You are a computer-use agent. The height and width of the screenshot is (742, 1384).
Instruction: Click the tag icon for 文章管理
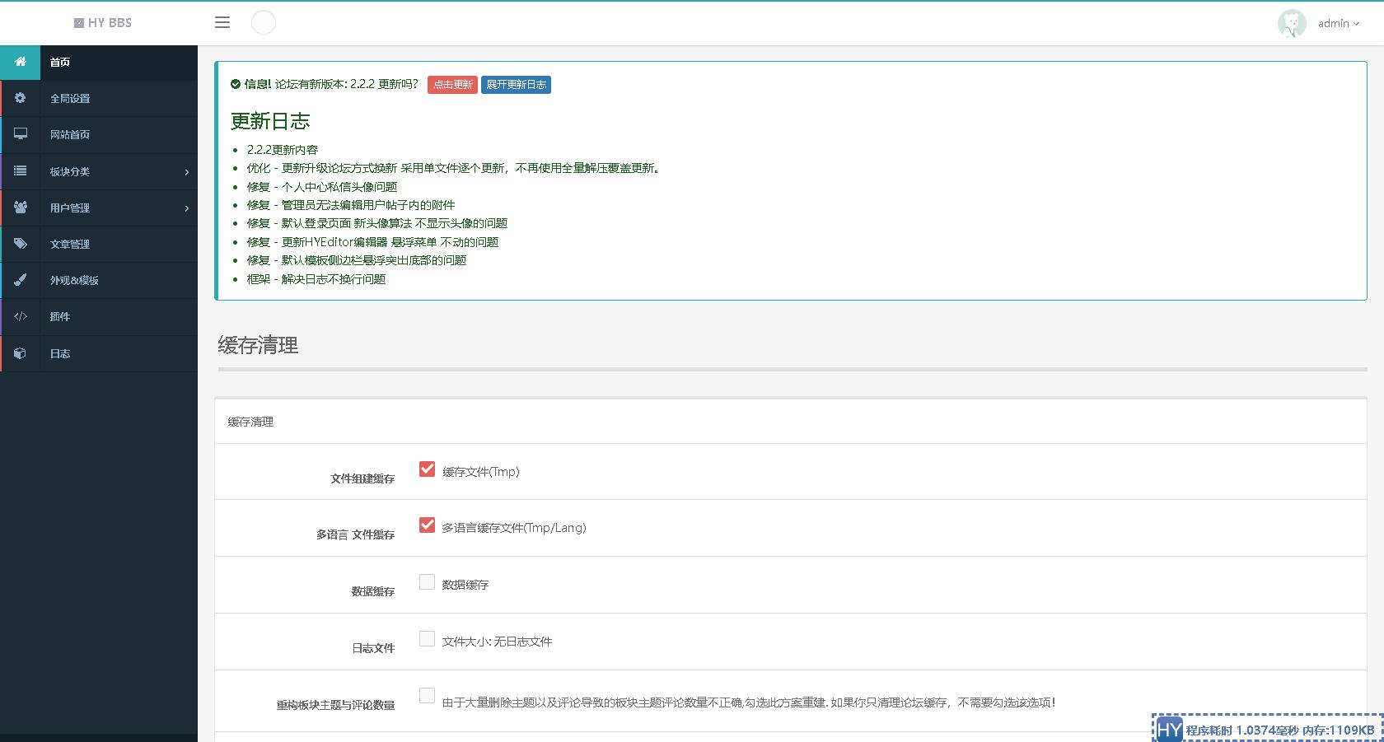click(20, 244)
